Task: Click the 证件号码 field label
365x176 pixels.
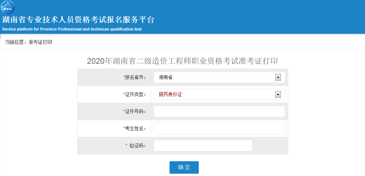Action: click(135, 112)
